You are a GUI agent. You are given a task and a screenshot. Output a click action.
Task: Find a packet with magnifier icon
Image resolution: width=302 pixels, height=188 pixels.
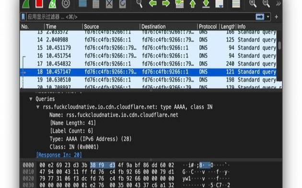(139, 4)
